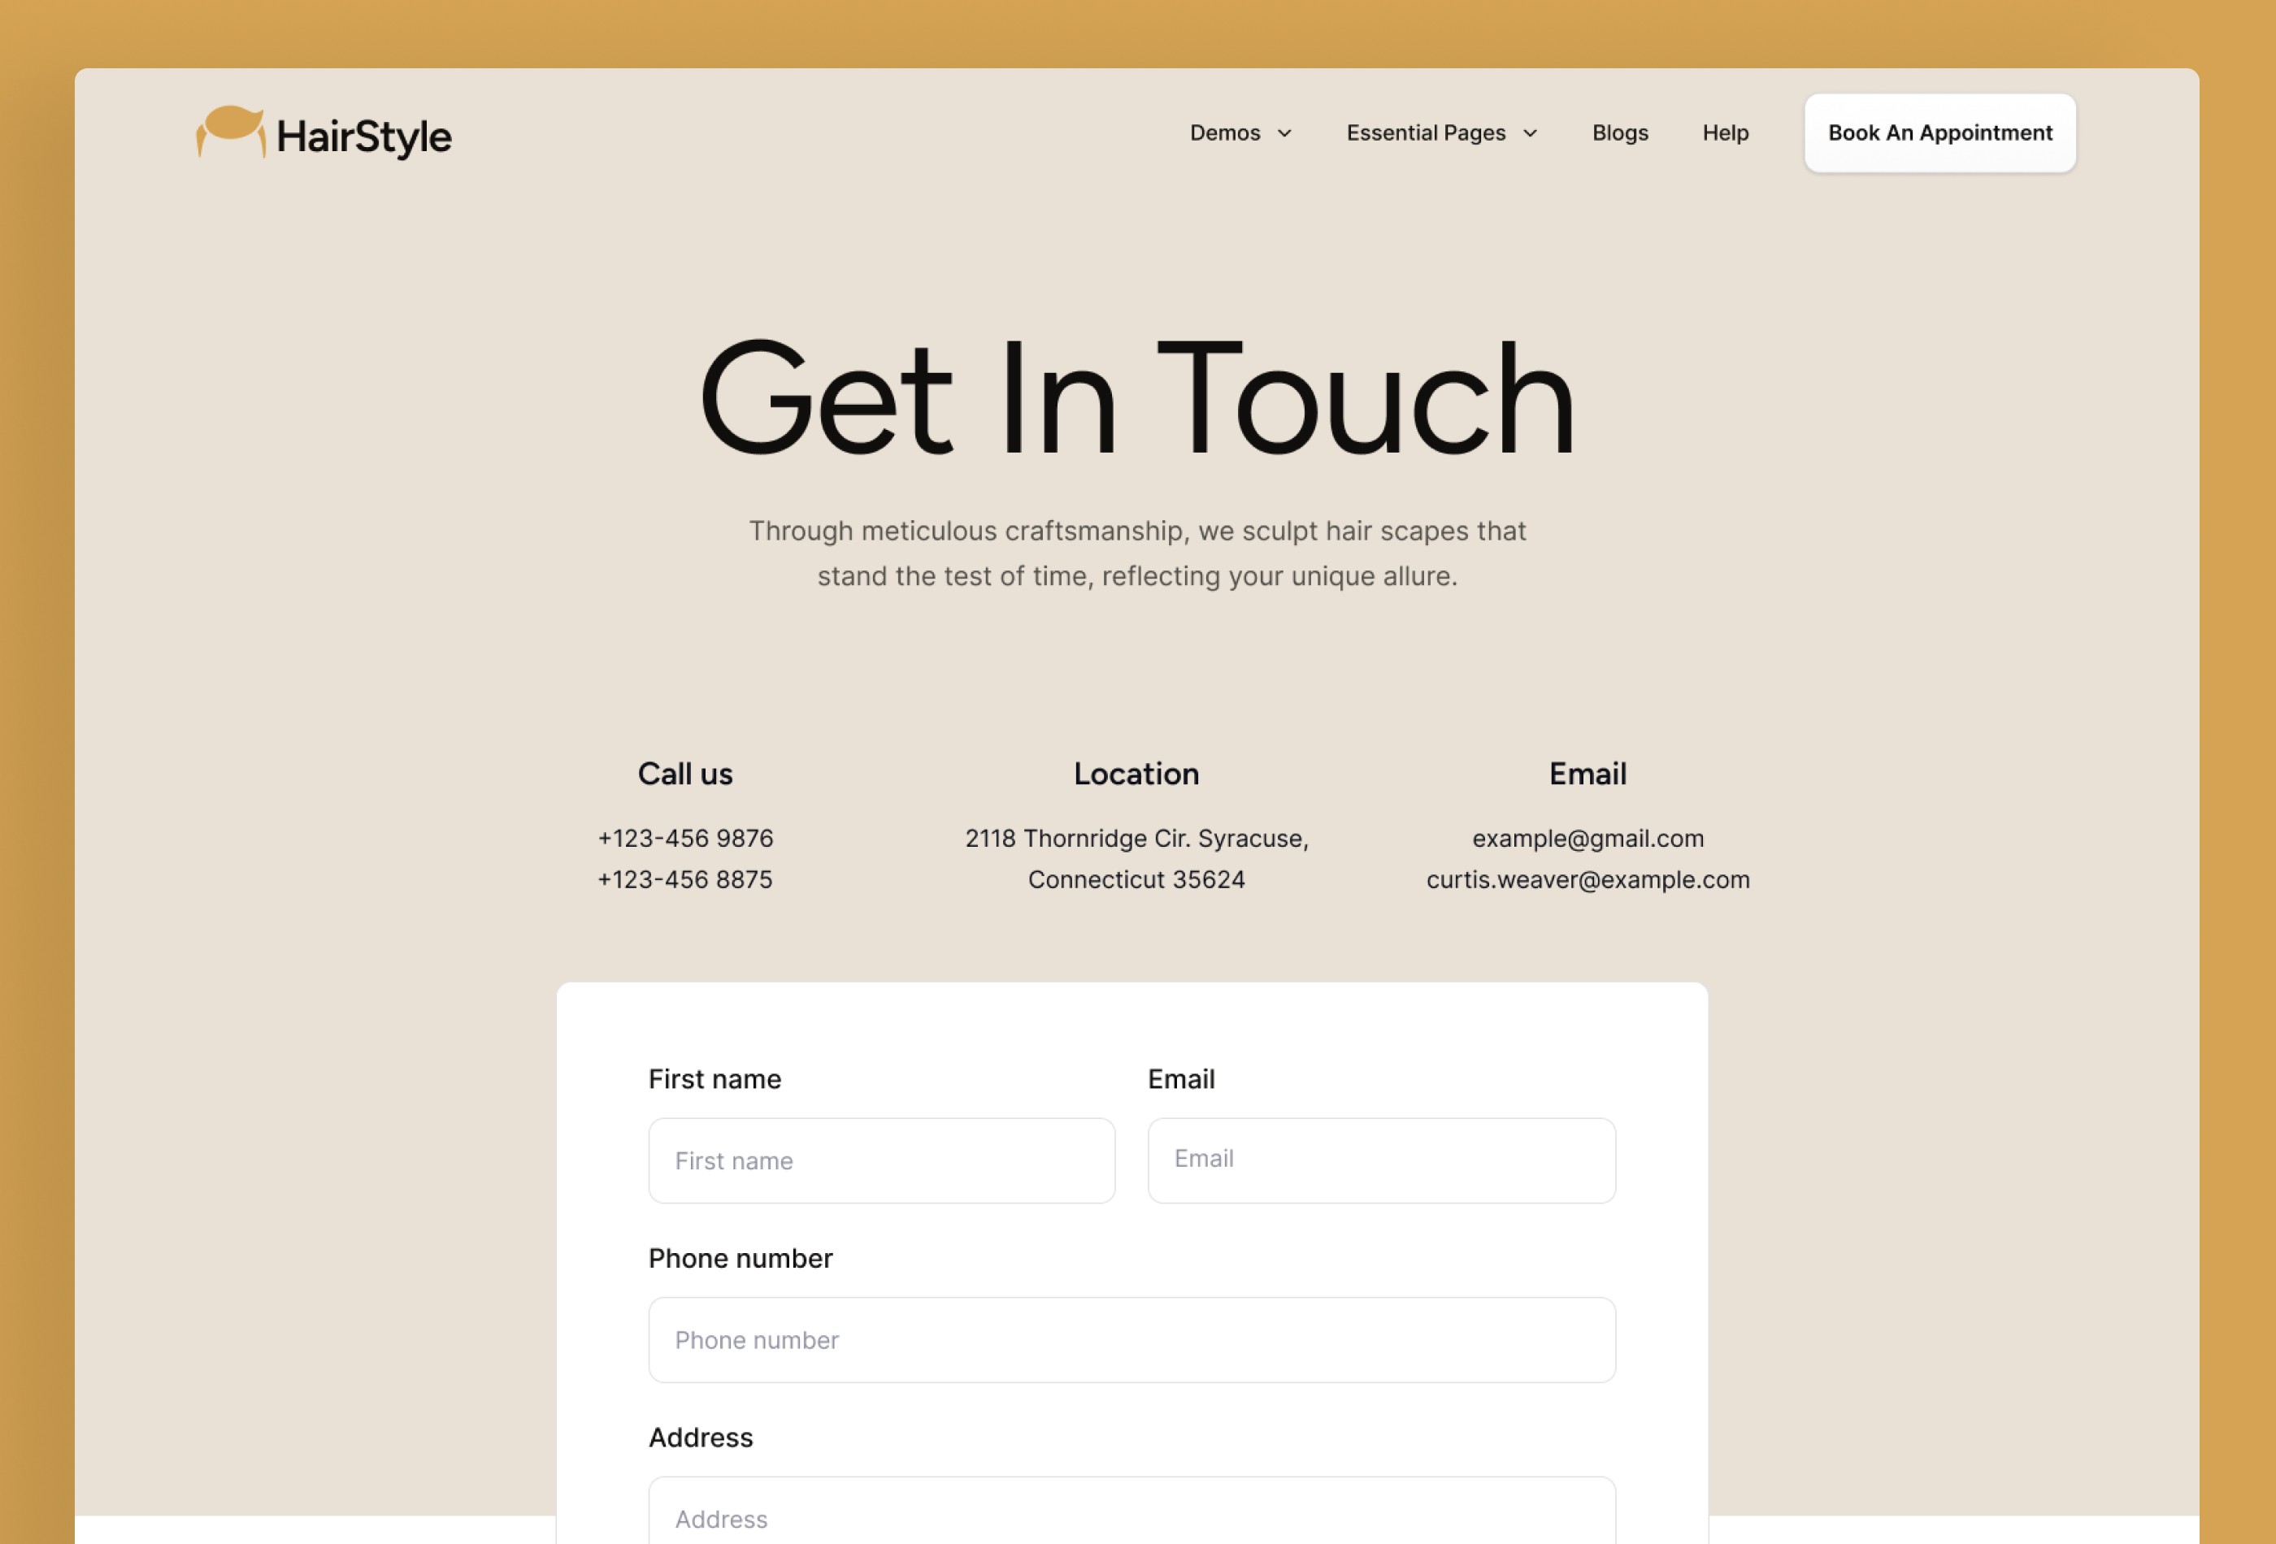Click the Thornridge Cir. Syracuse location address
Screen dimensions: 2276x1544
pyautogui.click(x=1137, y=860)
